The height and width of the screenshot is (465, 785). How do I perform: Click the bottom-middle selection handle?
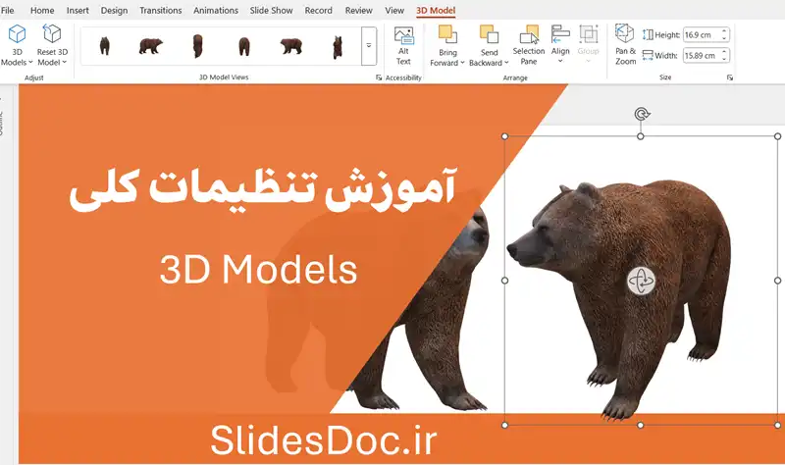coord(641,425)
